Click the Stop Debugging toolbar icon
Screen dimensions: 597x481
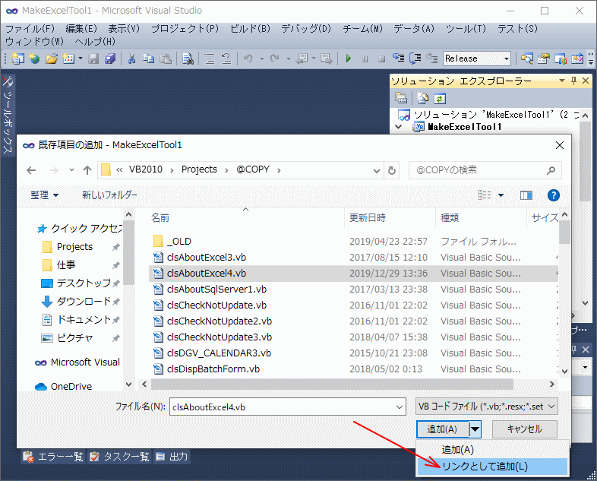coord(381,59)
